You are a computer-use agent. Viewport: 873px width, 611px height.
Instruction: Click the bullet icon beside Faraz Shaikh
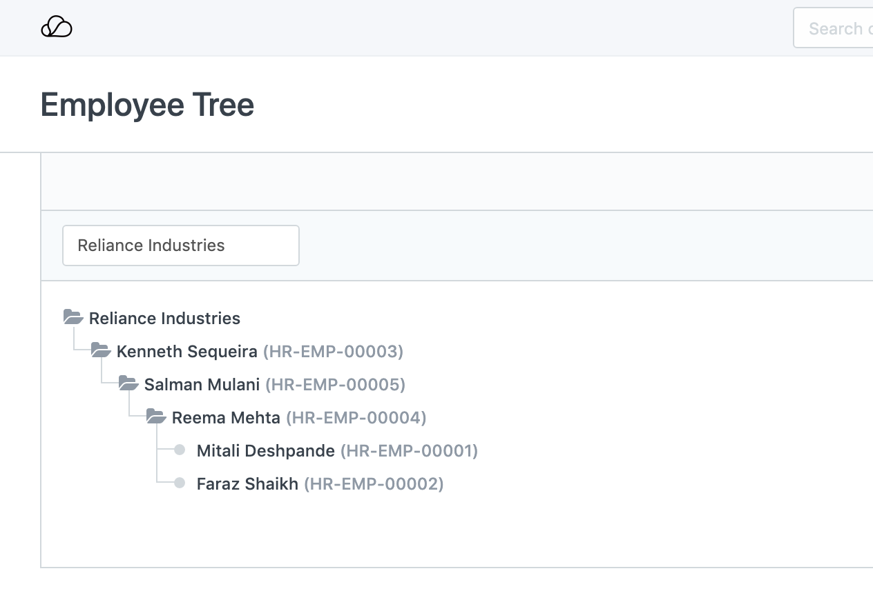pyautogui.click(x=180, y=483)
